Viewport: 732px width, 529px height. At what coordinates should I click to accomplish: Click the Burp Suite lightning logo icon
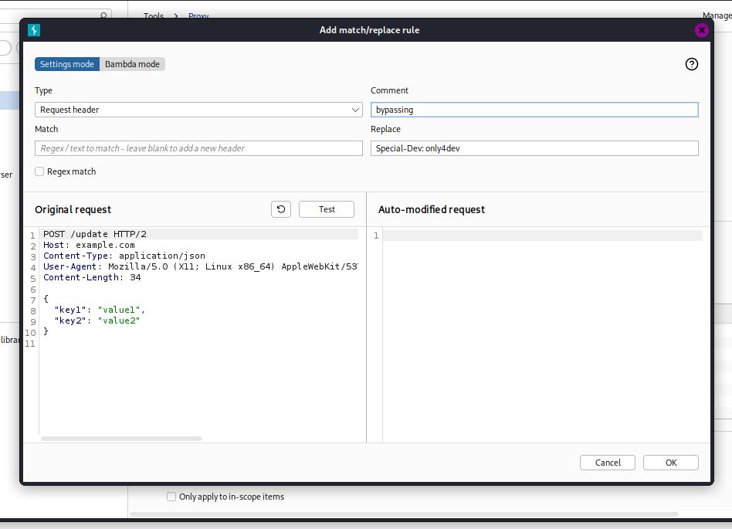pos(34,30)
